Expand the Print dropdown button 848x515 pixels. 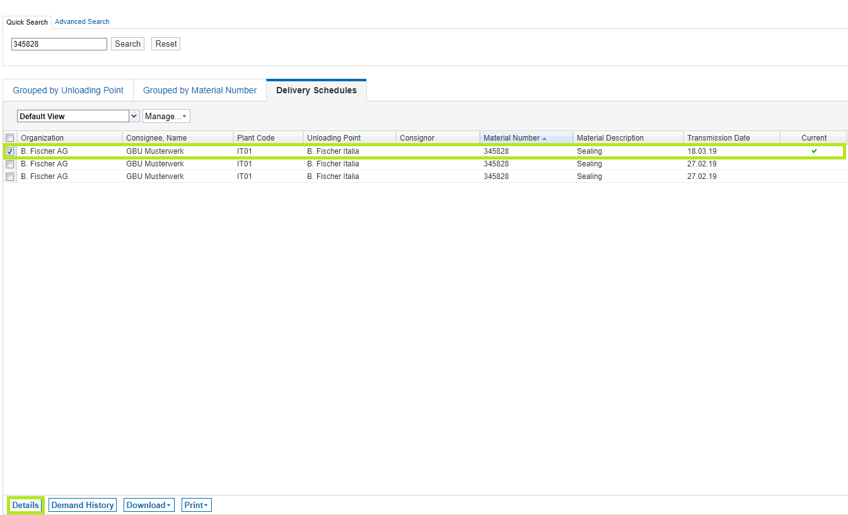pos(196,505)
